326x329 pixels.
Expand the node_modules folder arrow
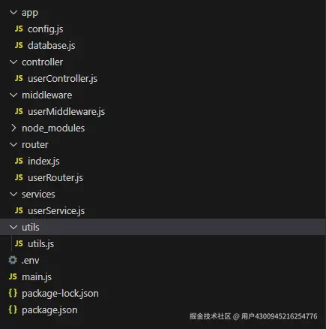[13, 128]
